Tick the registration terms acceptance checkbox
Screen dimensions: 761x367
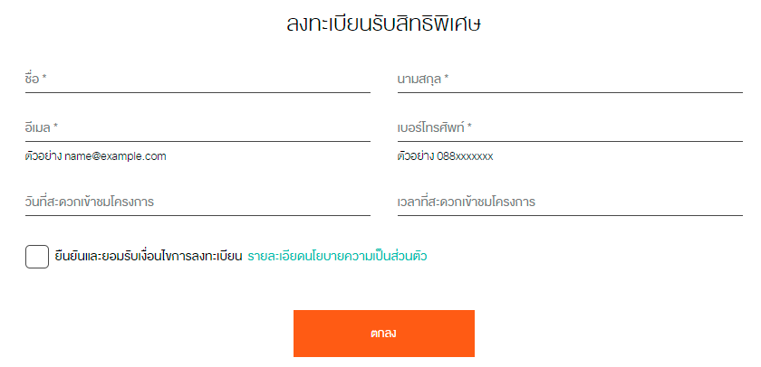pyautogui.click(x=37, y=256)
